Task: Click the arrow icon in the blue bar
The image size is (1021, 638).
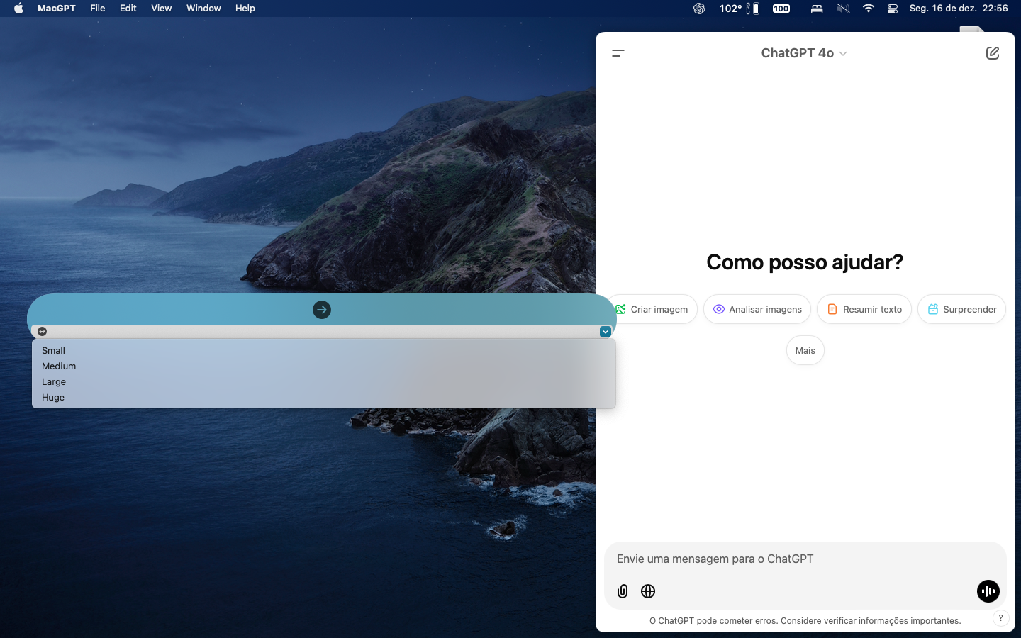Action: pos(322,310)
